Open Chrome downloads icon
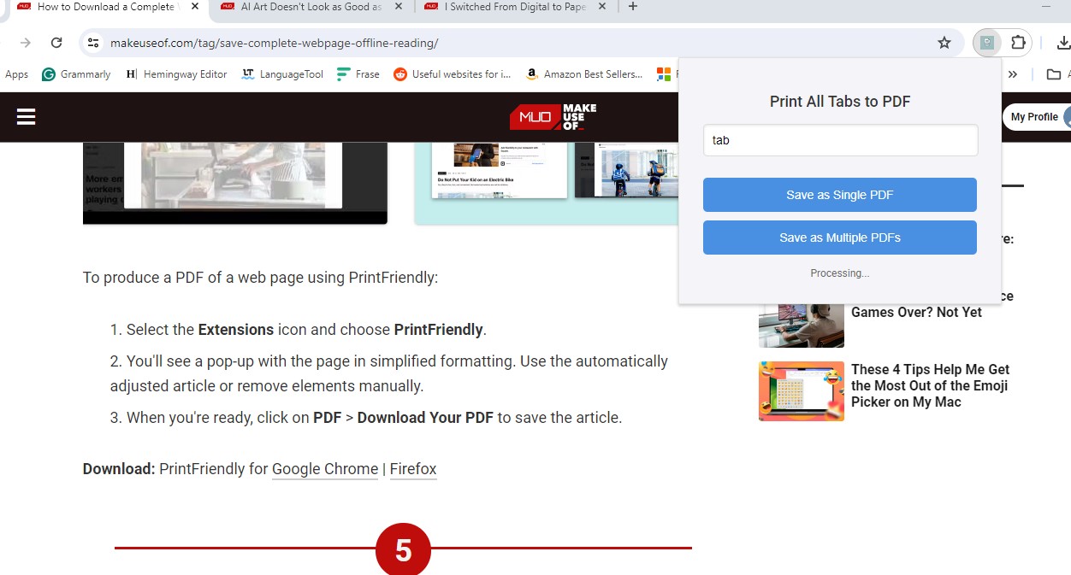Viewport: 1071px width, 575px height. tap(1063, 43)
